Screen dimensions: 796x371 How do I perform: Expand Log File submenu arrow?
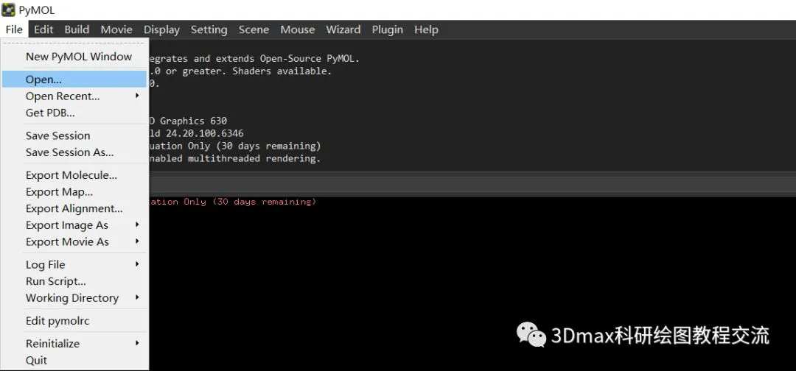coord(137,264)
